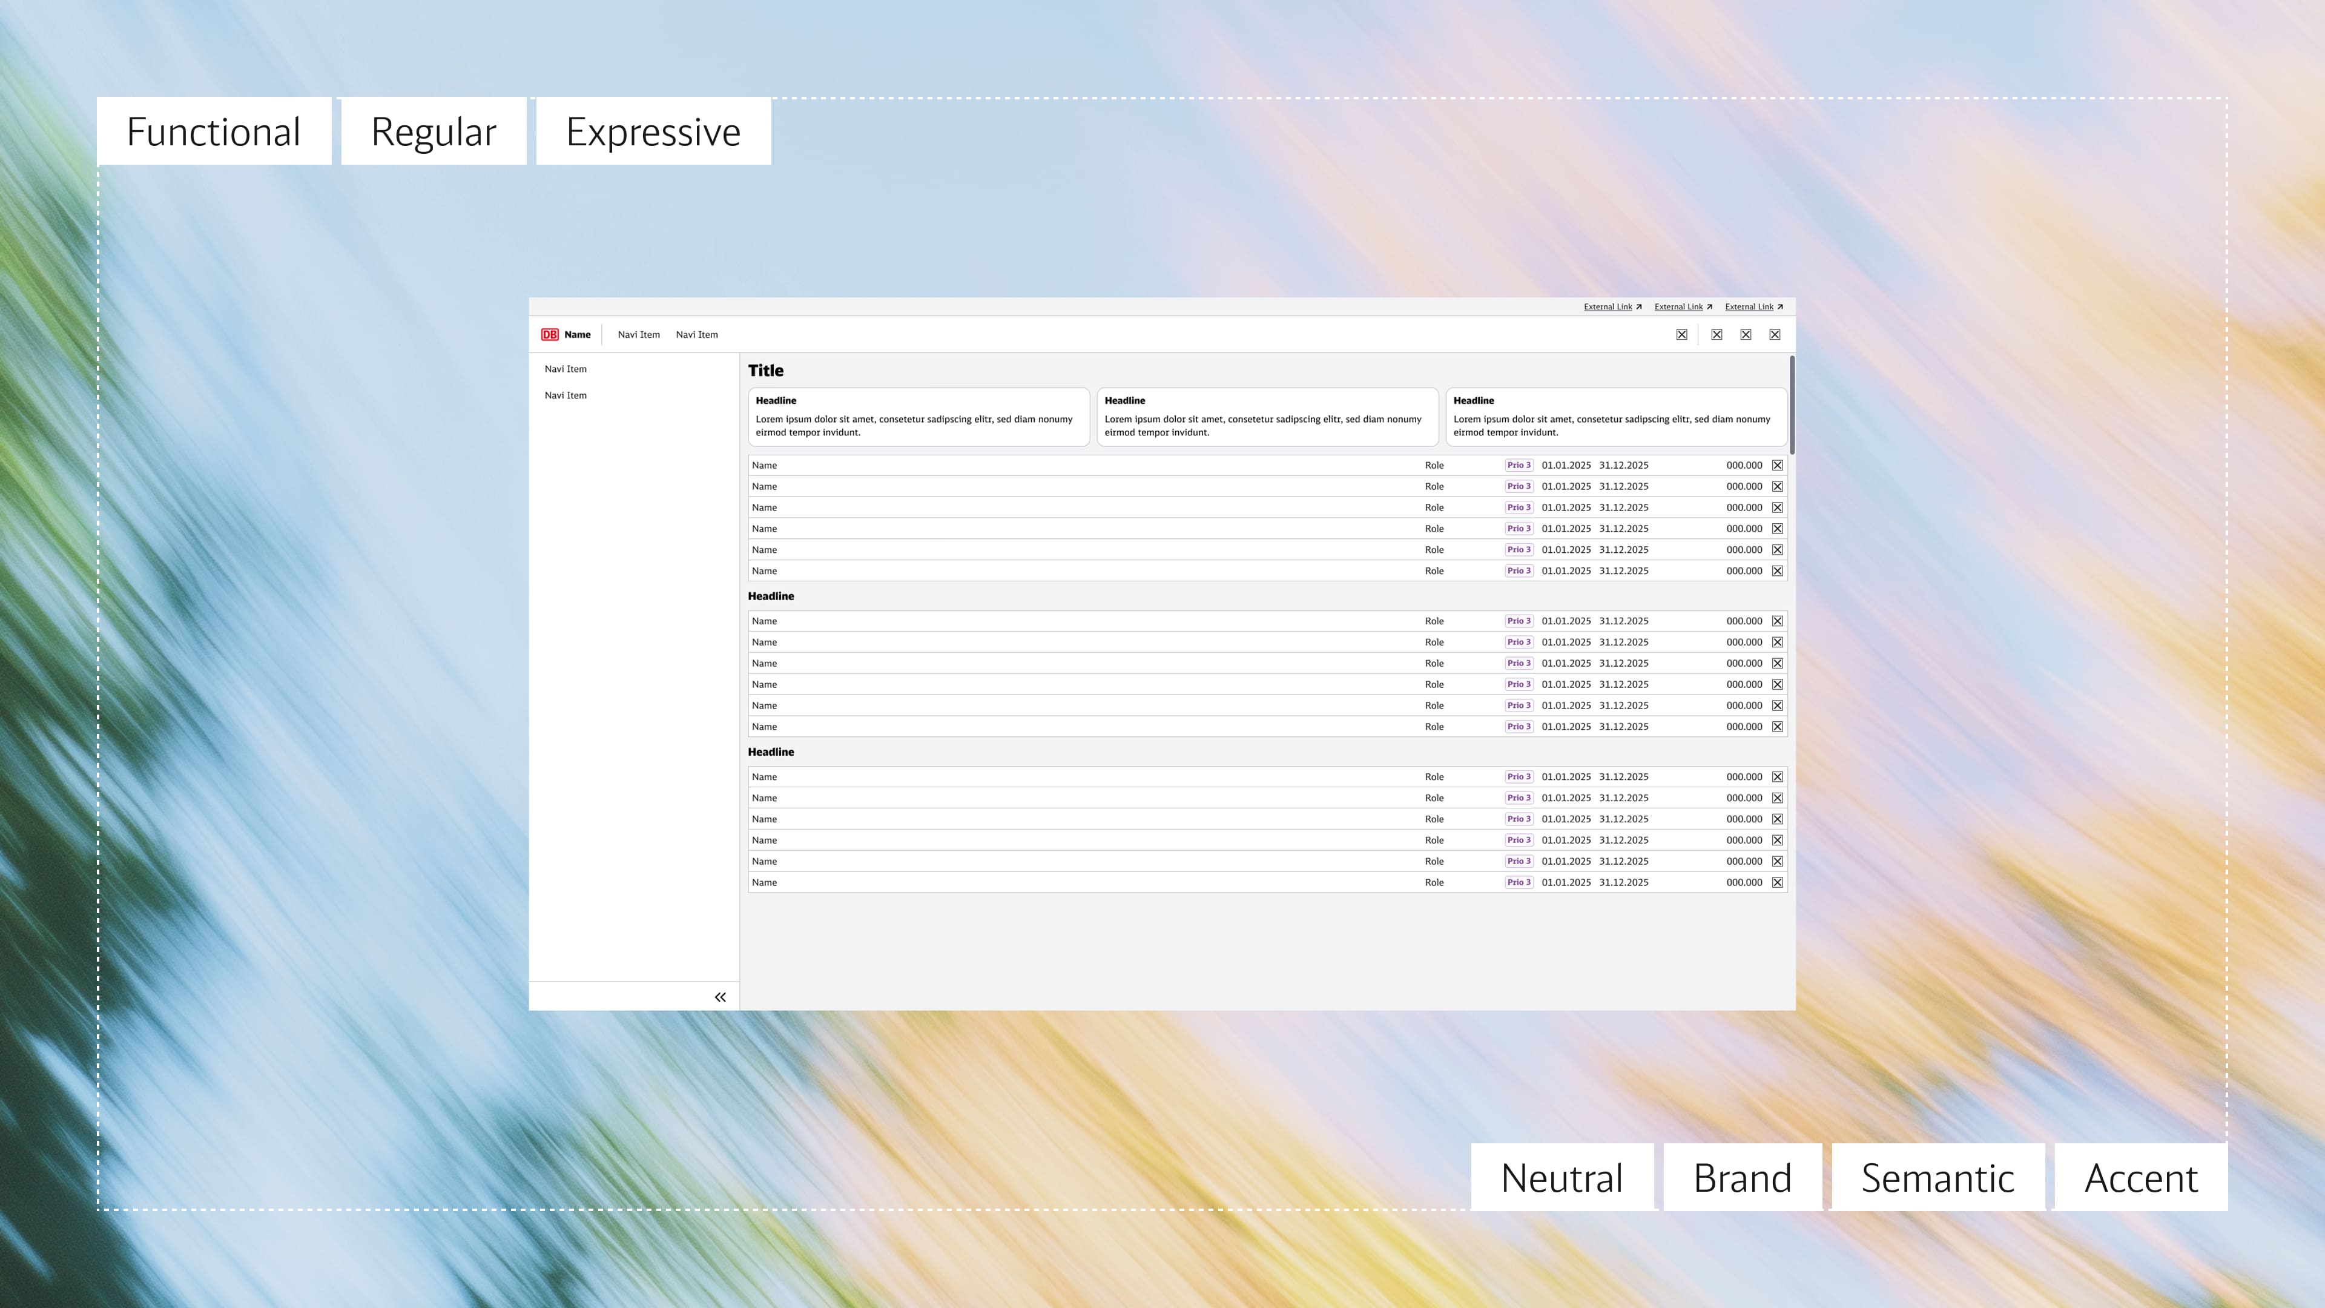This screenshot has width=2325, height=1308.
Task: Click first placeholder icon in header toolbar
Action: click(1681, 335)
